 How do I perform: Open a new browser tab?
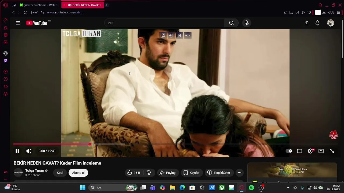[x=107, y=5]
